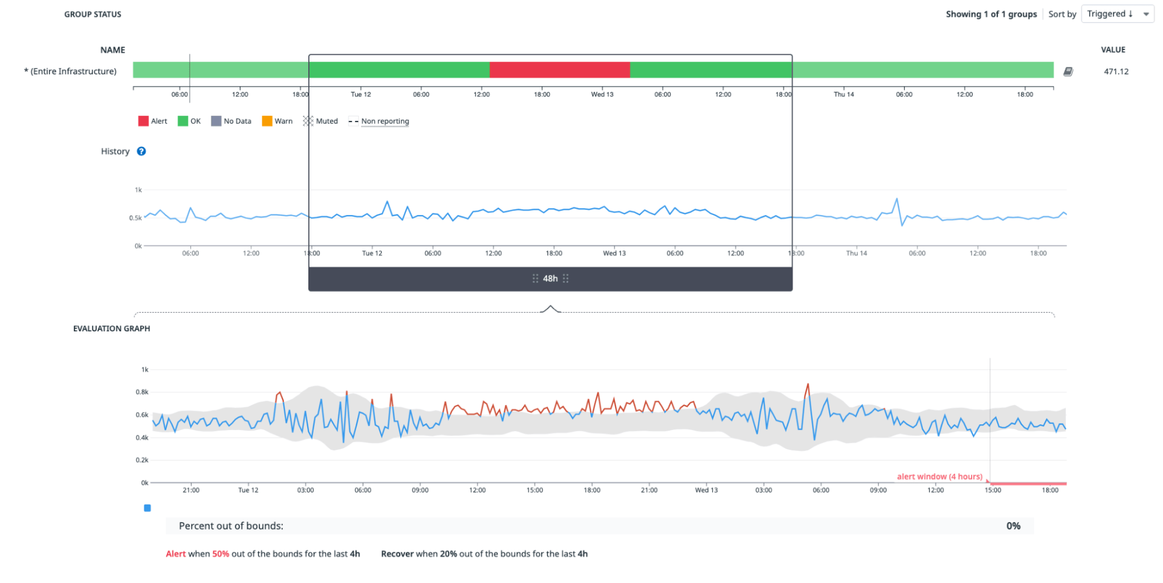Click the crosshatched Muted legend icon
The height and width of the screenshot is (583, 1163).
coord(307,121)
